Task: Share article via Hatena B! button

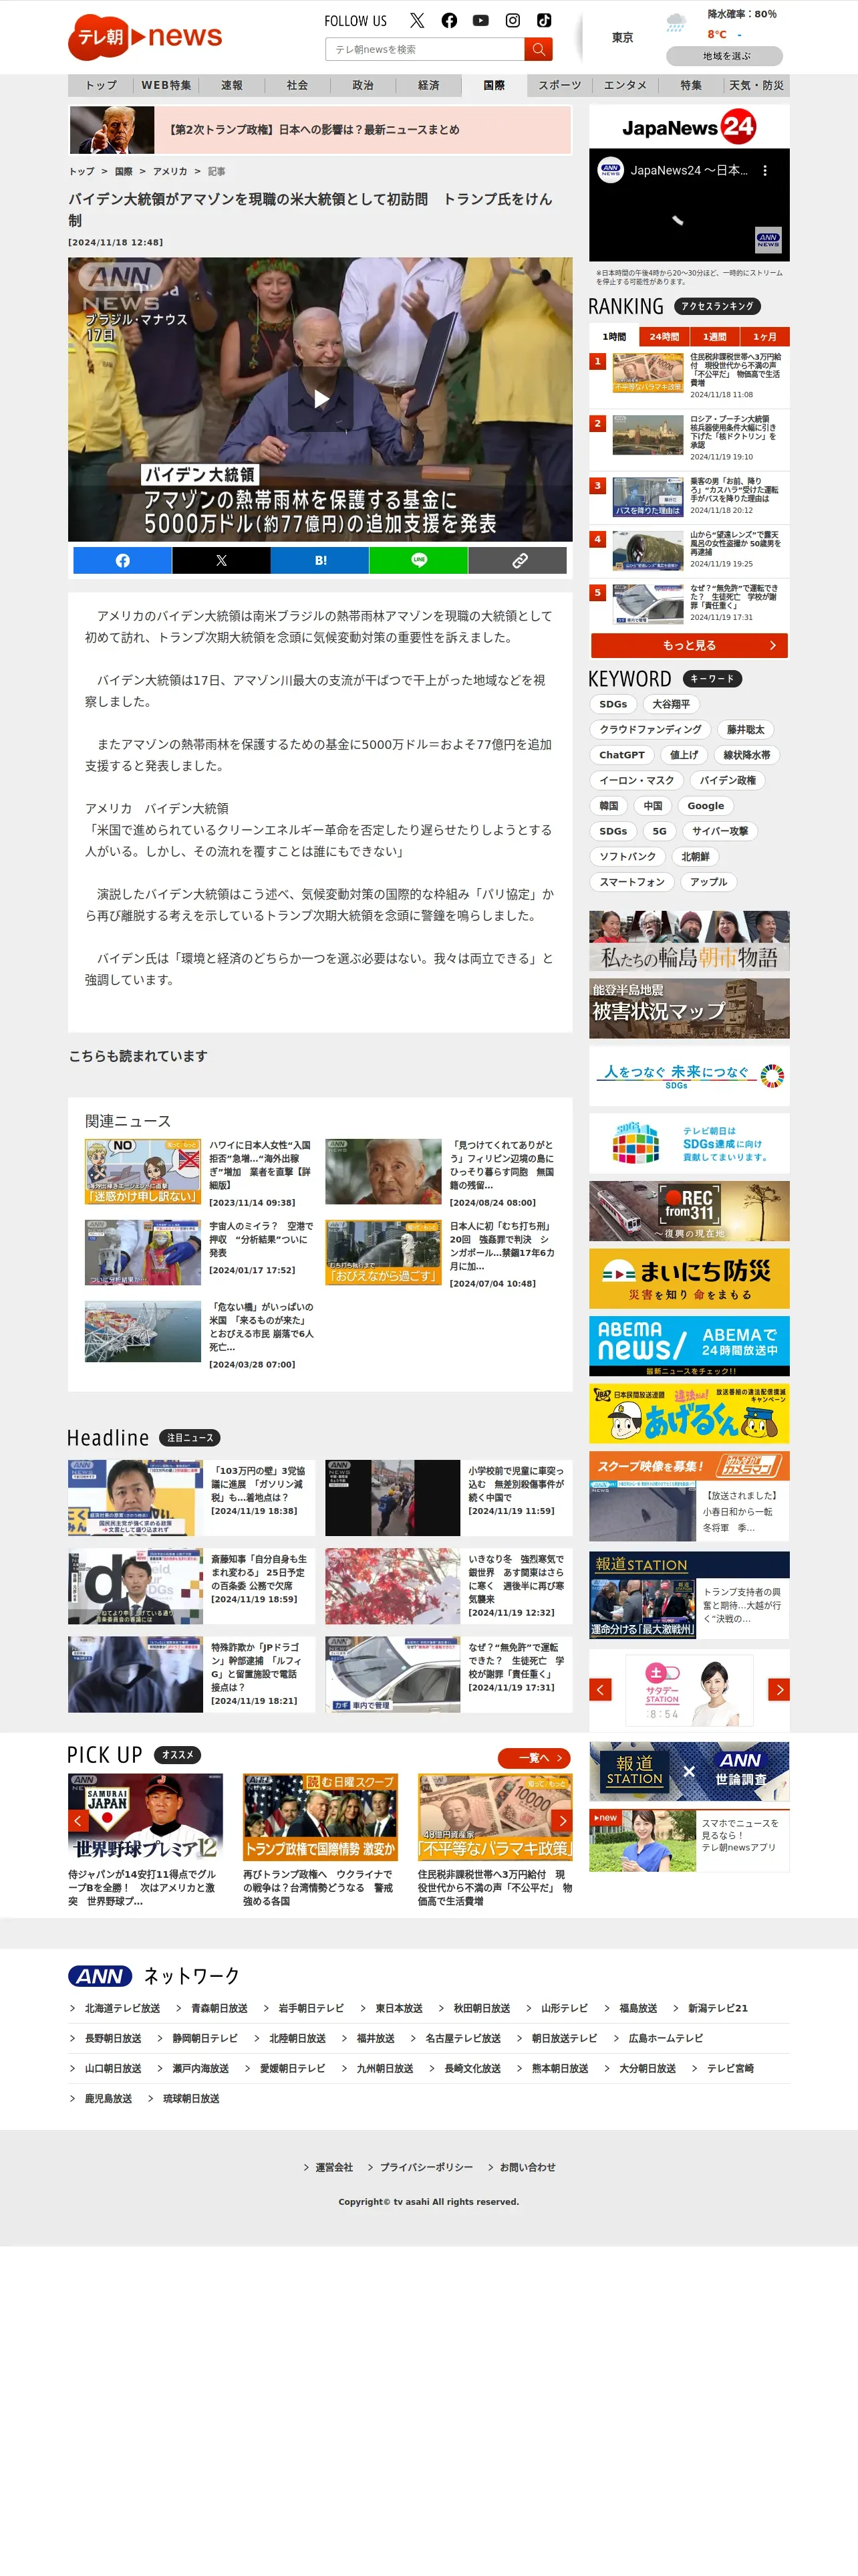Action: pyautogui.click(x=319, y=561)
